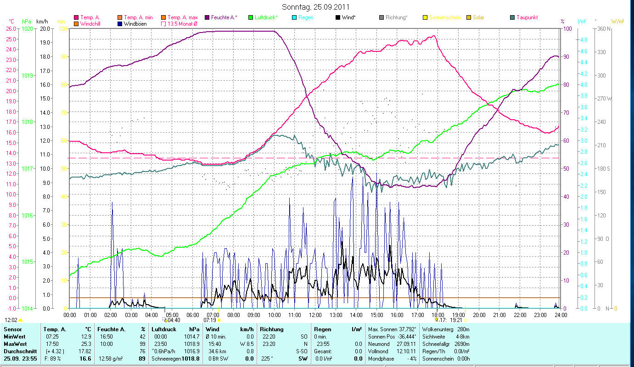The image size is (634, 367).
Task: Click the purple Feuchte A. legend square
Action: point(207,17)
